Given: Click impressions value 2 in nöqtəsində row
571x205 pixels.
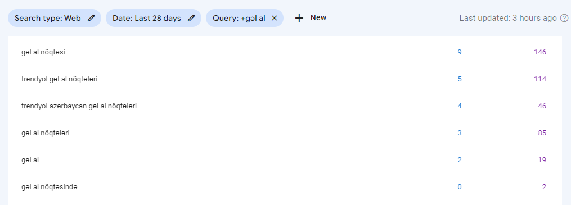Looking at the screenshot, I should tap(545, 187).
